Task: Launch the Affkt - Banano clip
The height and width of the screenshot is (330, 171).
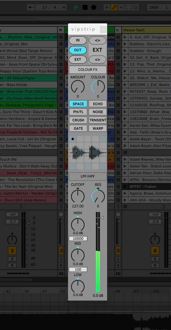Action: [x=125, y=180]
